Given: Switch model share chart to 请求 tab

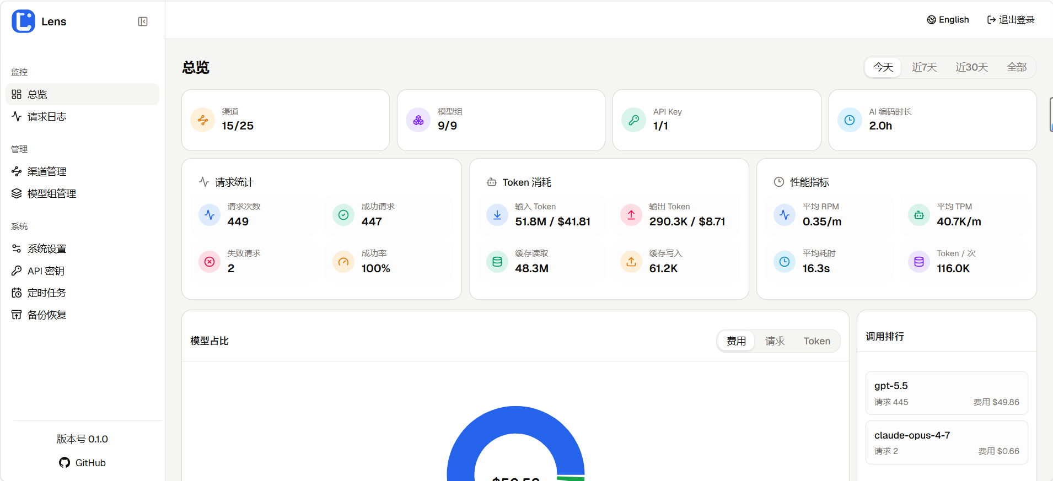Looking at the screenshot, I should pos(775,341).
